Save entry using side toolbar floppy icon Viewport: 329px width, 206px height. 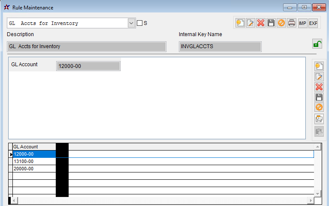point(319,97)
